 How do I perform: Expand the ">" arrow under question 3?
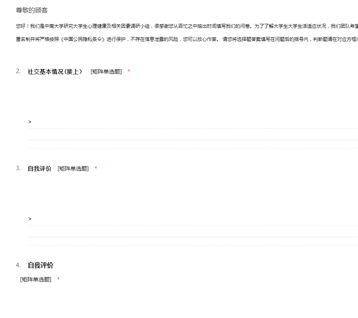30,219
